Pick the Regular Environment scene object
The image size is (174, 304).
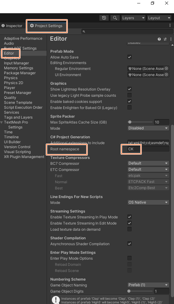click(x=166, y=68)
